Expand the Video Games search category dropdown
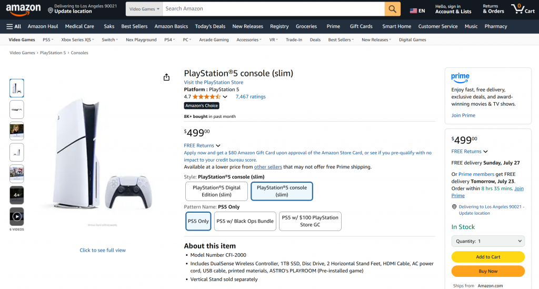The width and height of the screenshot is (539, 289). tap(144, 9)
